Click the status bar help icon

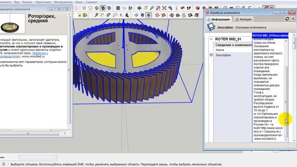pyautogui.click(x=3, y=164)
